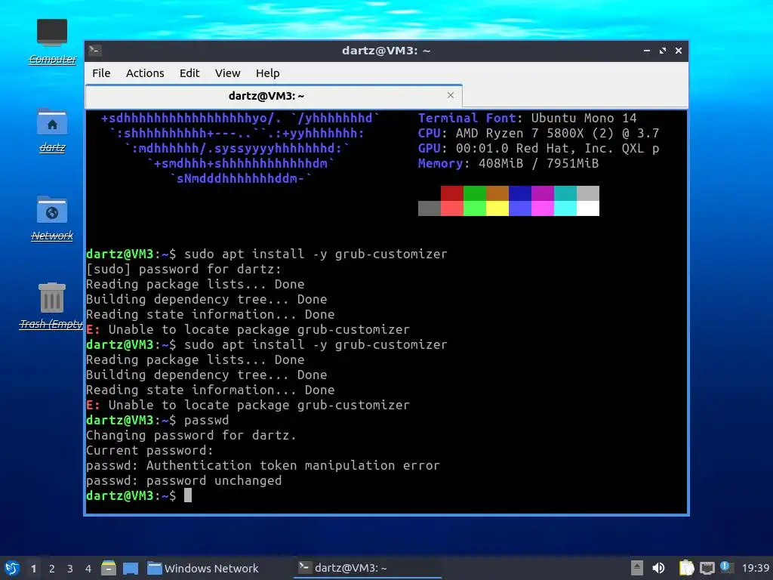The image size is (773, 580).
Task: Close the dartz@VM3 terminal tab
Action: (x=450, y=95)
